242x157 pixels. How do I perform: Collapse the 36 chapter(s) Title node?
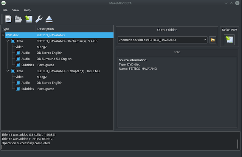coord(8,41)
